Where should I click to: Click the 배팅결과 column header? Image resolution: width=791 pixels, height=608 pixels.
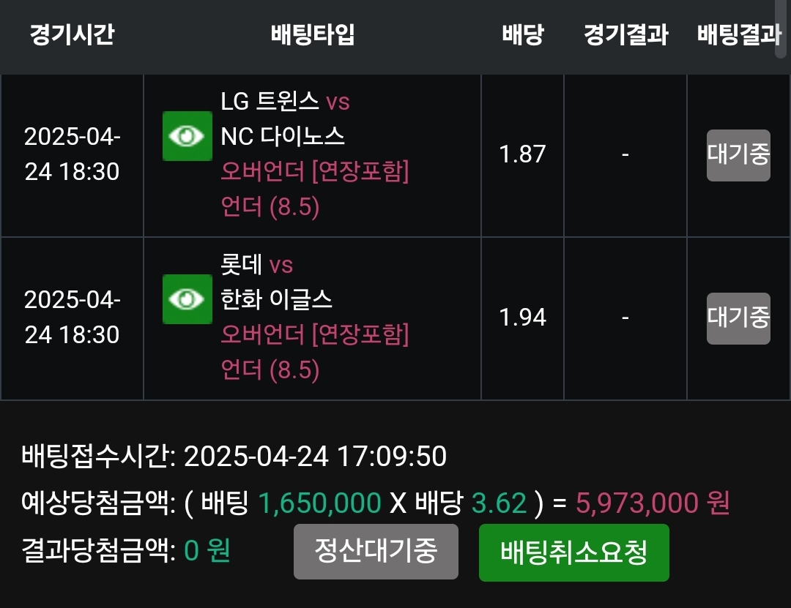(738, 35)
